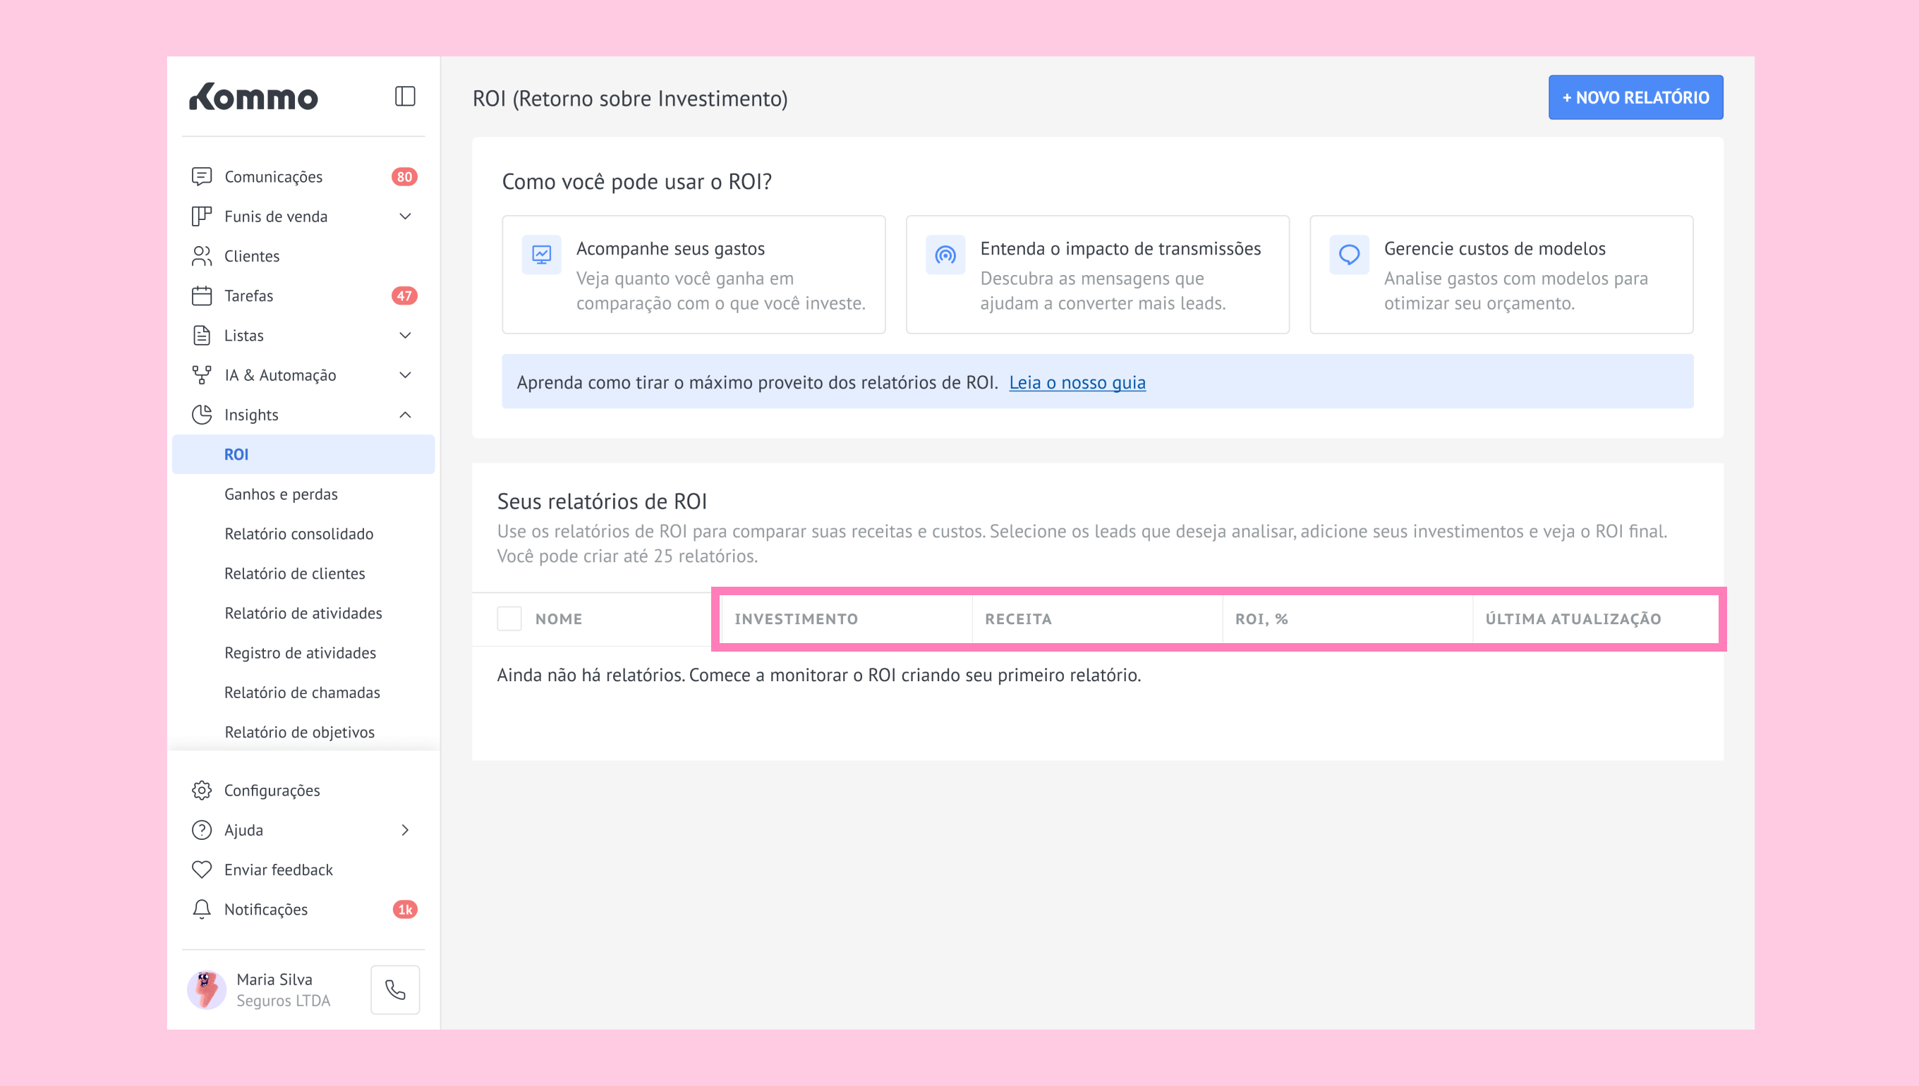Image resolution: width=1919 pixels, height=1086 pixels.
Task: Click Maria Silva profile avatar
Action: click(x=207, y=989)
